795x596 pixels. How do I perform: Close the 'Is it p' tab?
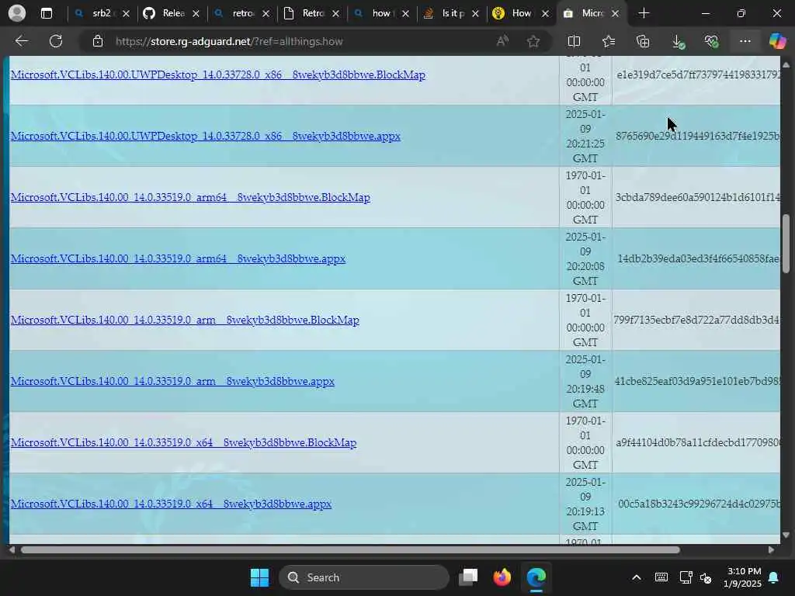click(476, 14)
